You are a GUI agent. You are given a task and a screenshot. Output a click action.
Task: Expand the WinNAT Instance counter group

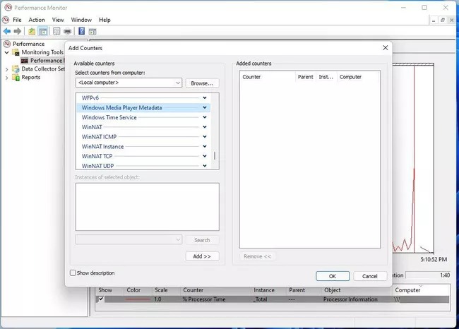click(205, 146)
